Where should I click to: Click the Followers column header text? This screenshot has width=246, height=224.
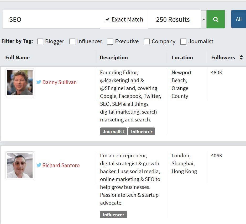pyautogui.click(x=223, y=57)
